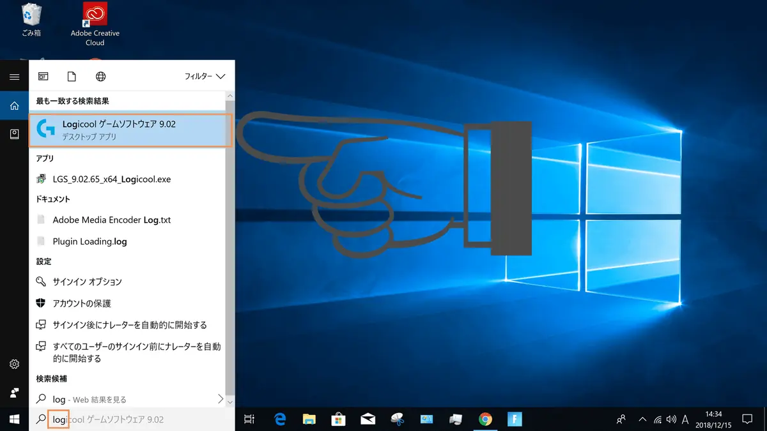Show hidden system tray icons
The width and height of the screenshot is (767, 431).
click(642, 420)
